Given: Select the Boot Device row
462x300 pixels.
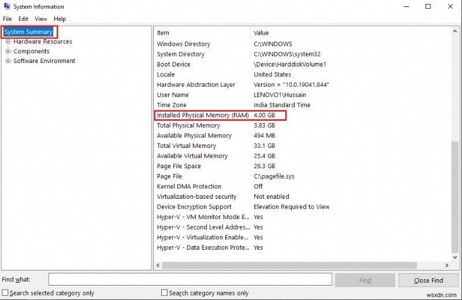Looking at the screenshot, I should tap(303, 64).
